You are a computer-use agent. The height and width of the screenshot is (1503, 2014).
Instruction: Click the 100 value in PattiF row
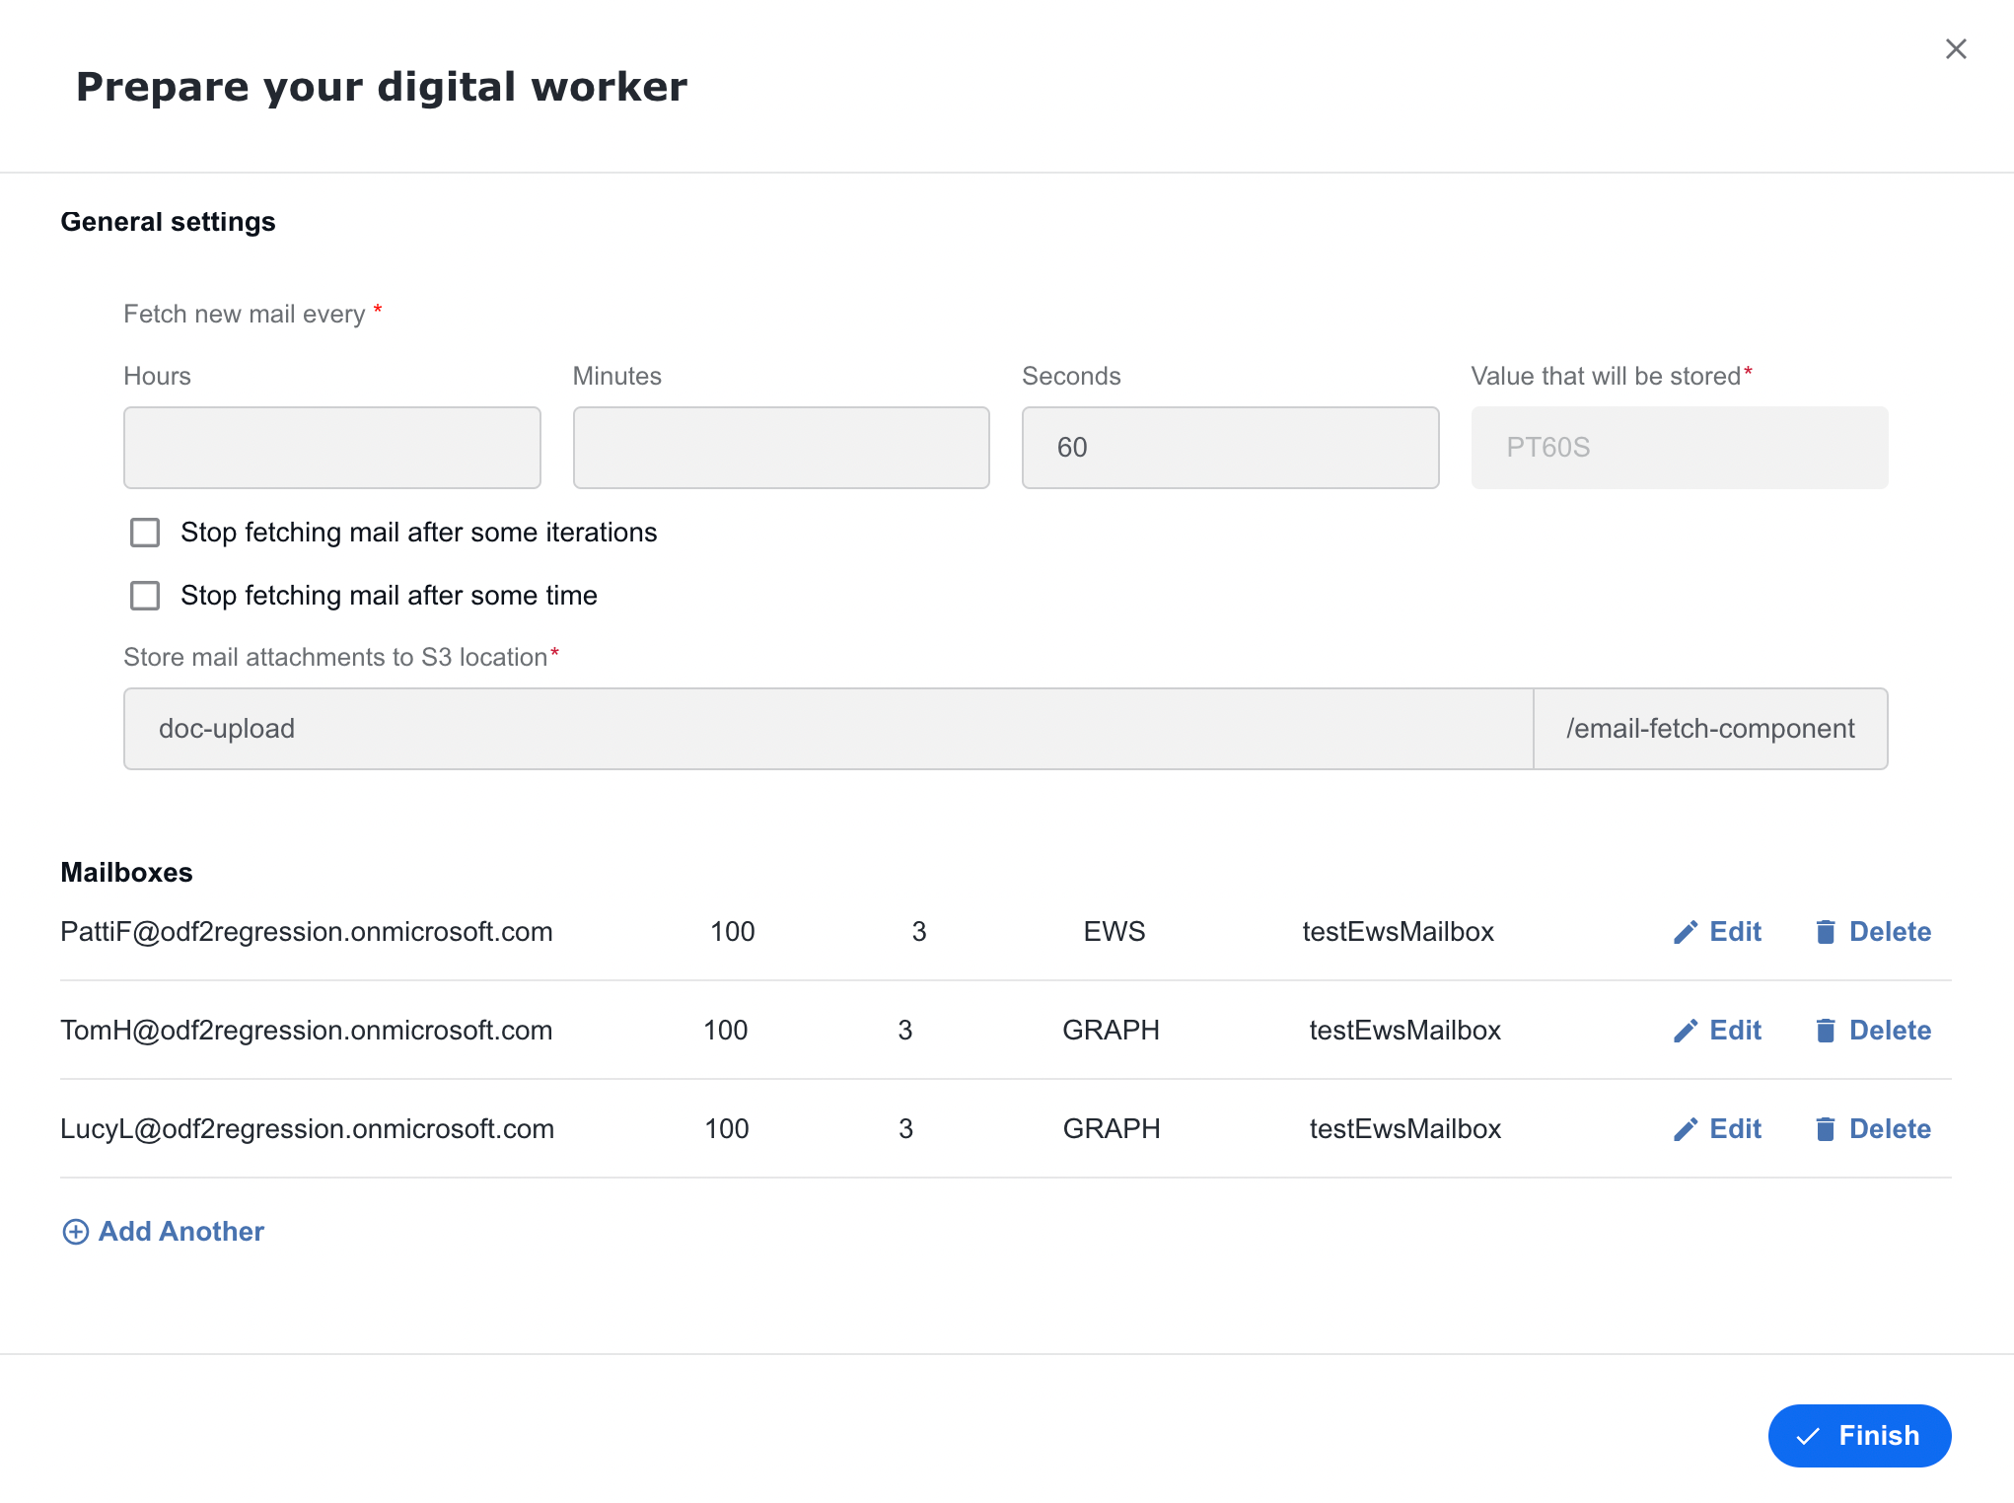point(733,932)
